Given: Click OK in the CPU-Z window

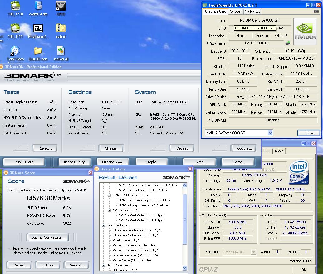Looking at the screenshot, I should pyautogui.click(x=304, y=270).
